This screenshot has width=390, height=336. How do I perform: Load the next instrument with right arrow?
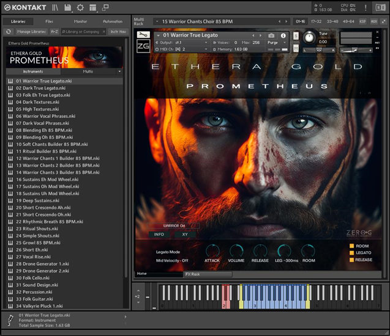[x=260, y=35]
